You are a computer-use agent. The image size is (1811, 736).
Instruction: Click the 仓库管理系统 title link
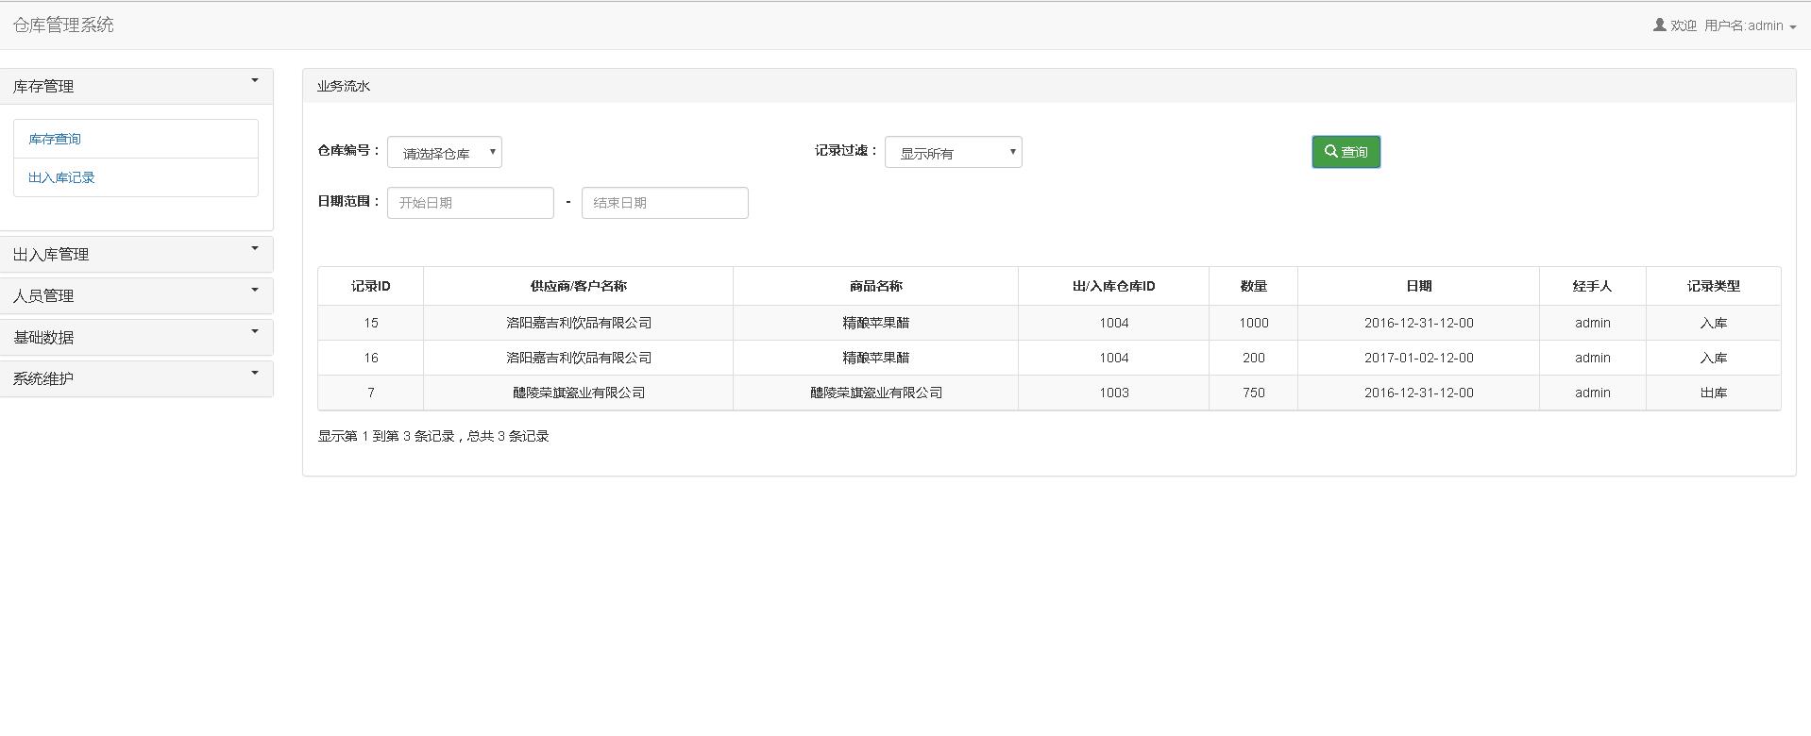point(63,25)
